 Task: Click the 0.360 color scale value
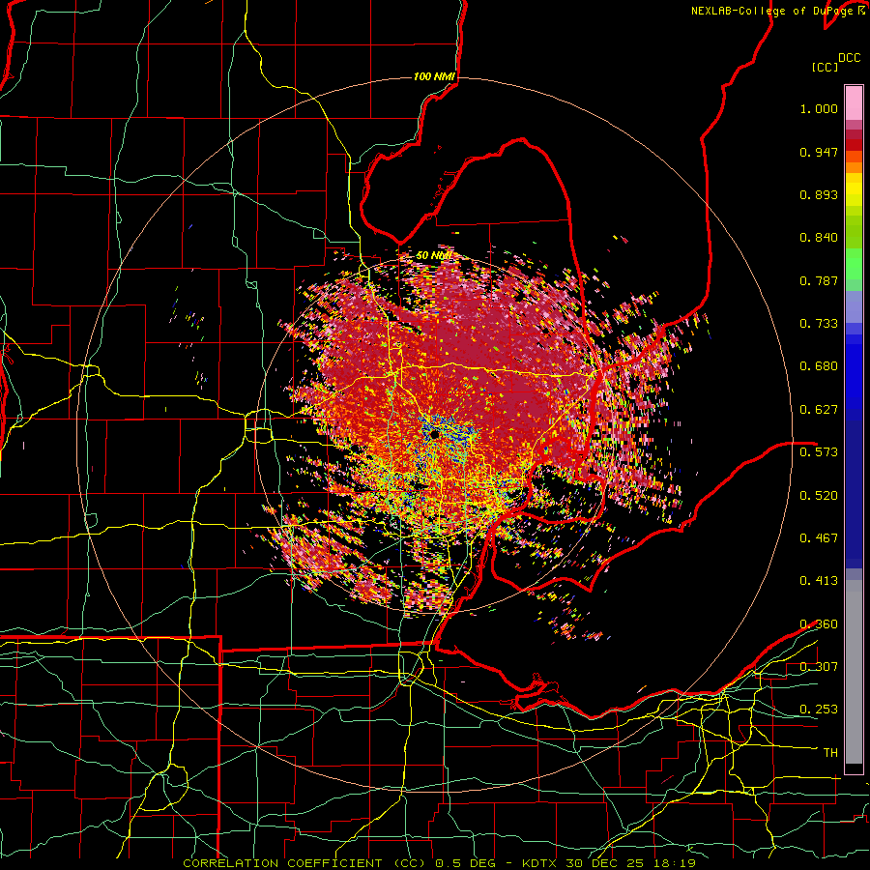(x=819, y=624)
